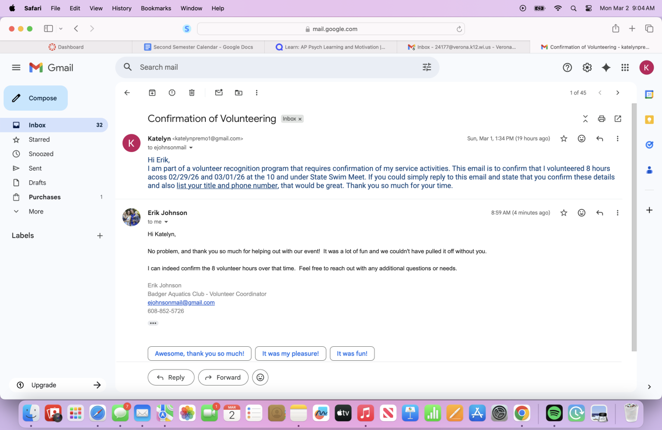Open ejohnsonmail@gmail.com link
The width and height of the screenshot is (662, 430).
pos(181,302)
